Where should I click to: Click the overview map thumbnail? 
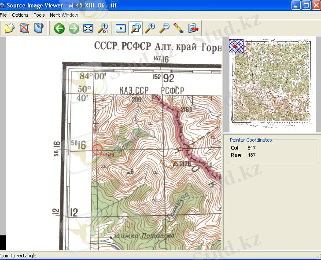pyautogui.click(x=273, y=84)
